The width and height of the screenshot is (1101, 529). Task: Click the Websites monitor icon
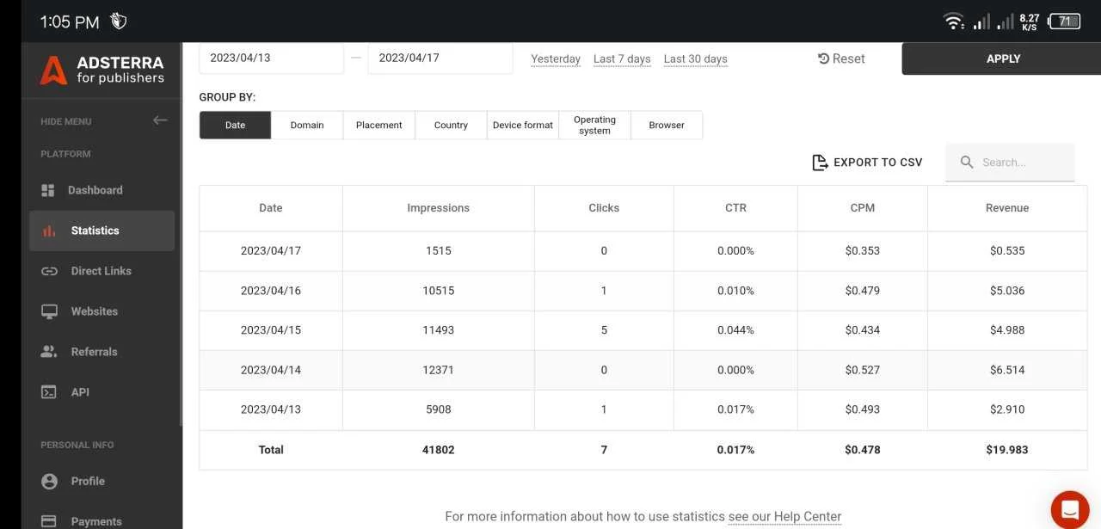point(49,311)
